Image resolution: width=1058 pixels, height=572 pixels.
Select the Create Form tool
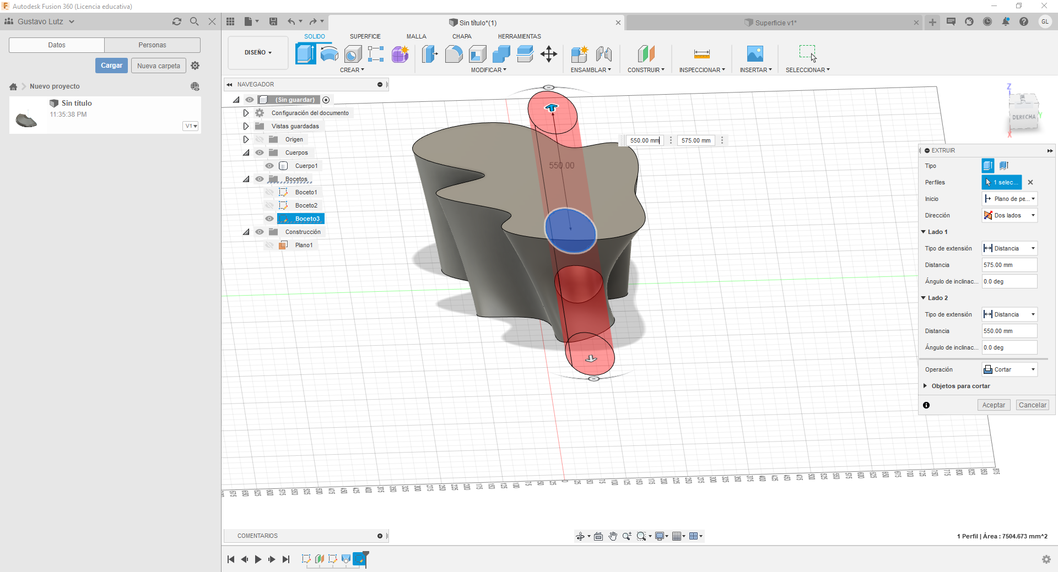[400, 54]
